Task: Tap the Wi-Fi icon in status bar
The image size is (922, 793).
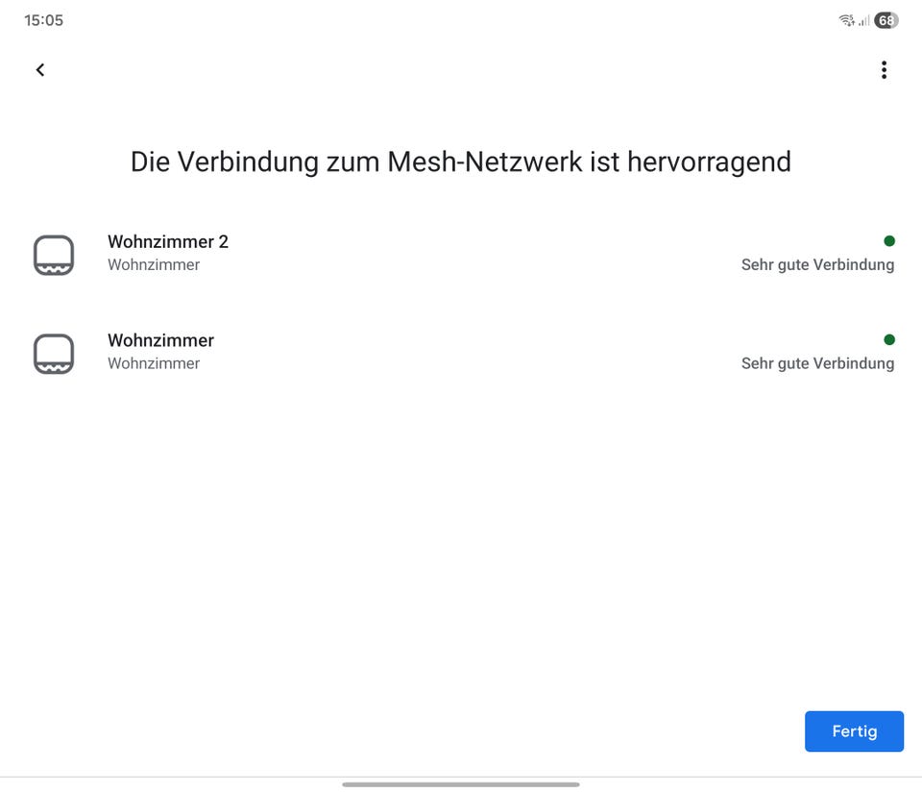Action: click(x=846, y=20)
